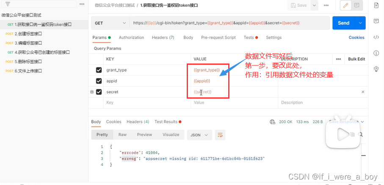This screenshot has height=185, width=384.
Task: Open network information globe icon
Action: pos(272,122)
